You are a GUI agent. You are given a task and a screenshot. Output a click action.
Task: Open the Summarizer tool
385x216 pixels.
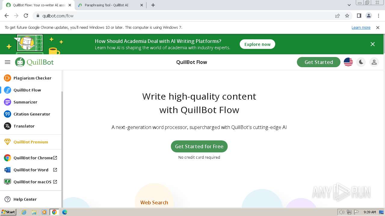point(31,102)
